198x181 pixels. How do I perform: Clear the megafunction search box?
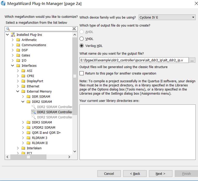(74, 29)
